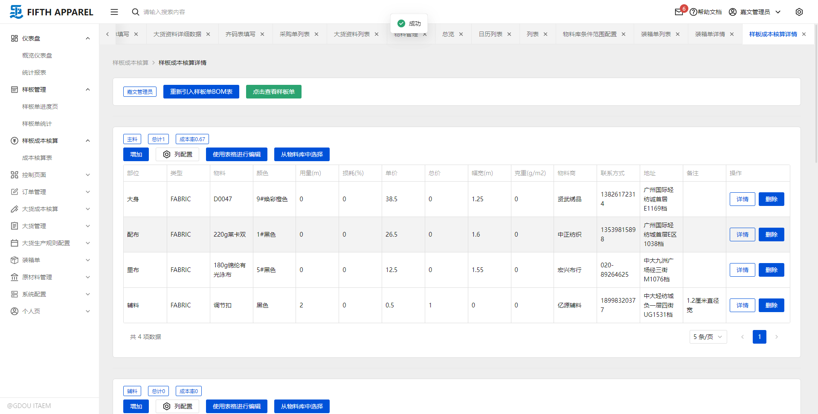
Task: Open 成本核算表 in the sidebar
Action: click(37, 158)
